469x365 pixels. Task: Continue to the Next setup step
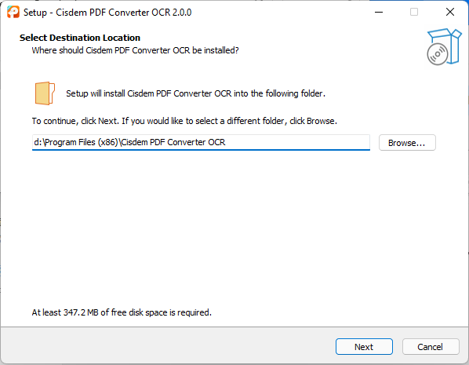[x=364, y=347]
